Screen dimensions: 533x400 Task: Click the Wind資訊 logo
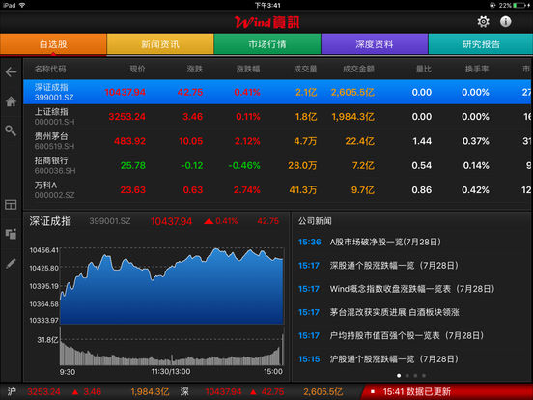(x=267, y=22)
